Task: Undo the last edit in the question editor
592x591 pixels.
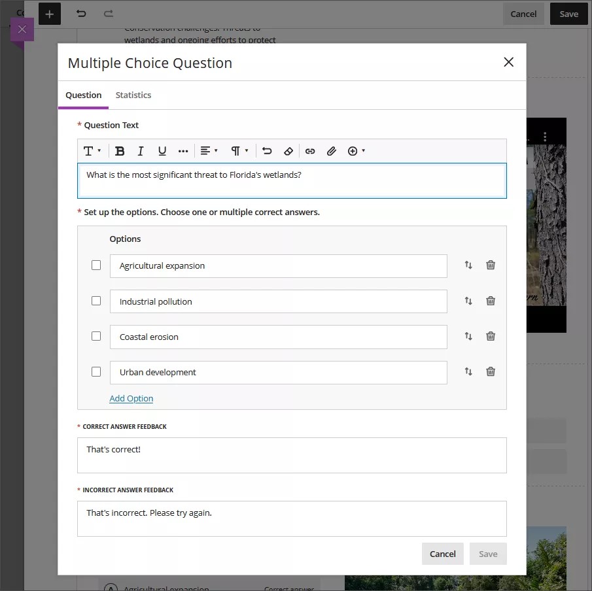Action: [267, 151]
